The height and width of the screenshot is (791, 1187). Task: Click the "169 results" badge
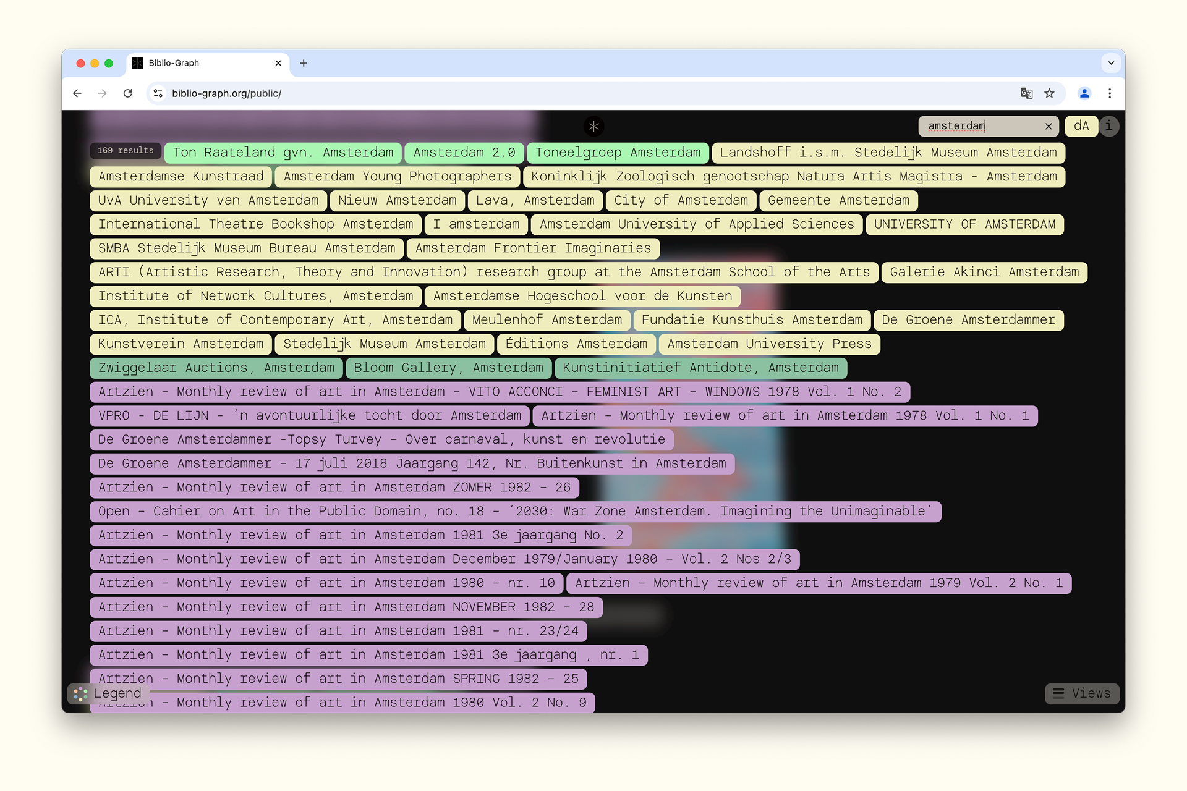(x=125, y=150)
